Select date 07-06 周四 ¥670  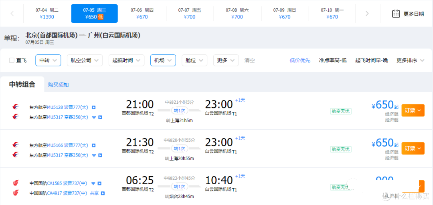[142, 14]
